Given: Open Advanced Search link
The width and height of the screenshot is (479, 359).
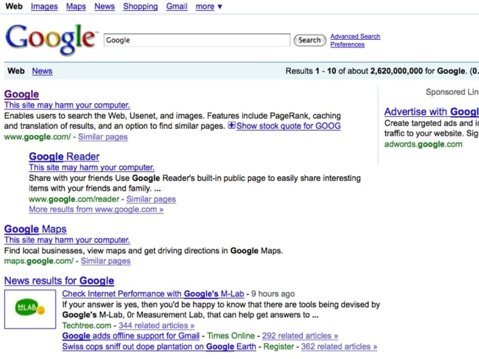Looking at the screenshot, I should [x=355, y=37].
